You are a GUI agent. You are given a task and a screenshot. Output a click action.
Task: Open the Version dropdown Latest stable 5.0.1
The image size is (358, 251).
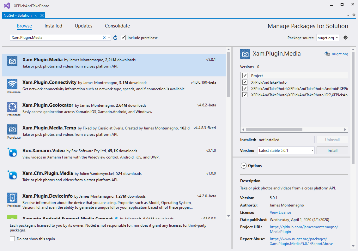click(x=286, y=151)
